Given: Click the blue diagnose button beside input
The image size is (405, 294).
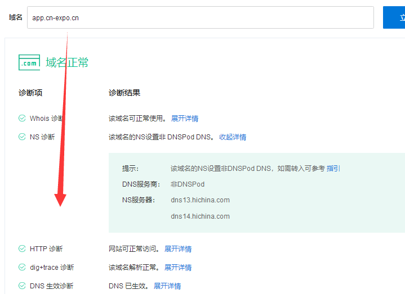Looking at the screenshot, I should (394, 17).
